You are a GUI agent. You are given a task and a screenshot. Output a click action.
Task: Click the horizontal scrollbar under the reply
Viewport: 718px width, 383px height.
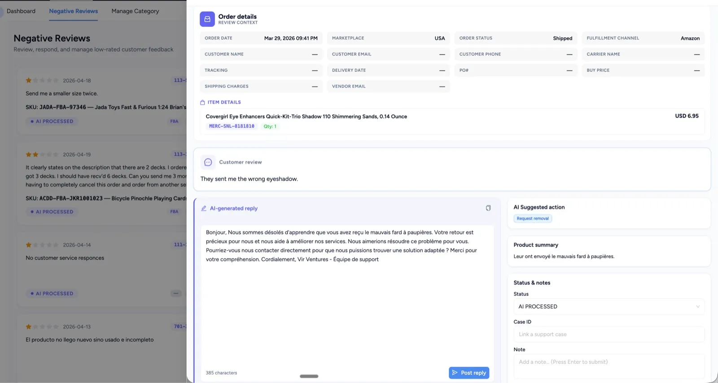pos(309,376)
